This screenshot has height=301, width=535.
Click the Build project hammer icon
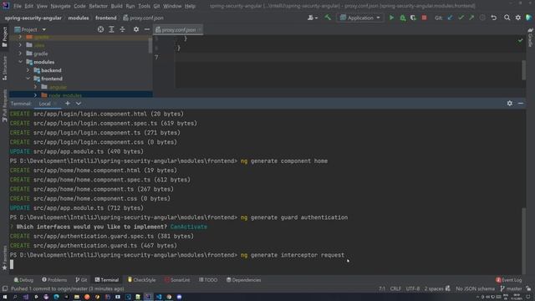click(x=328, y=18)
